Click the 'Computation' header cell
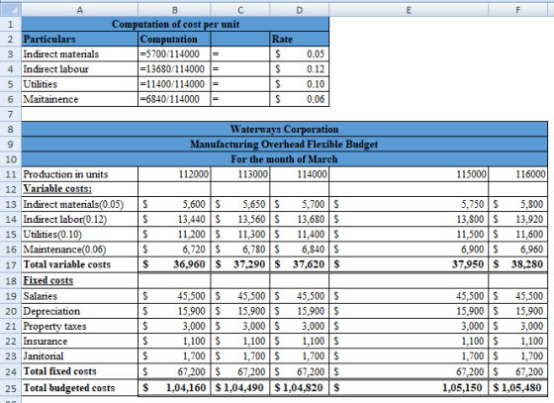 [x=174, y=39]
